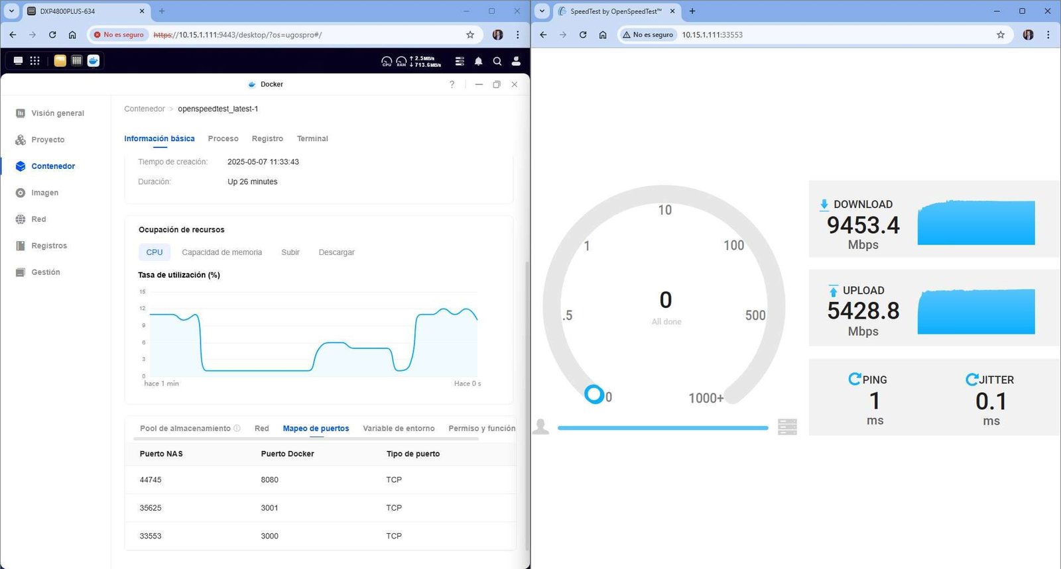This screenshot has height=569, width=1061.
Task: Click the user icon below the gauge
Action: coord(541,427)
